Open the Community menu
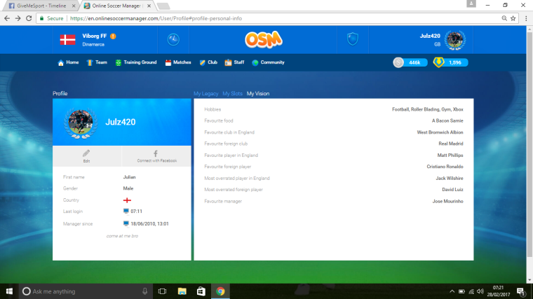The width and height of the screenshot is (533, 299). [268, 62]
